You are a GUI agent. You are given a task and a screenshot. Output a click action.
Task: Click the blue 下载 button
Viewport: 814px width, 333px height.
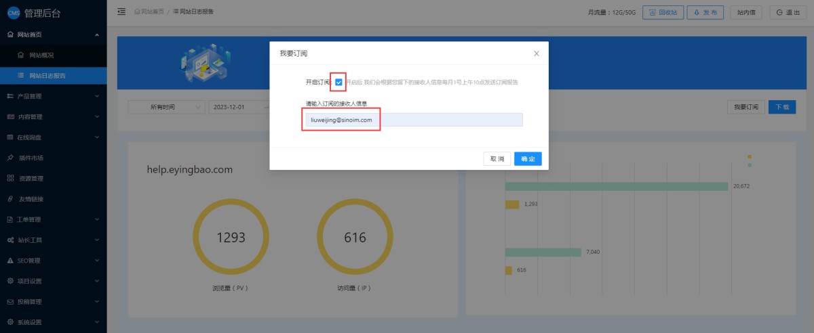coord(782,107)
